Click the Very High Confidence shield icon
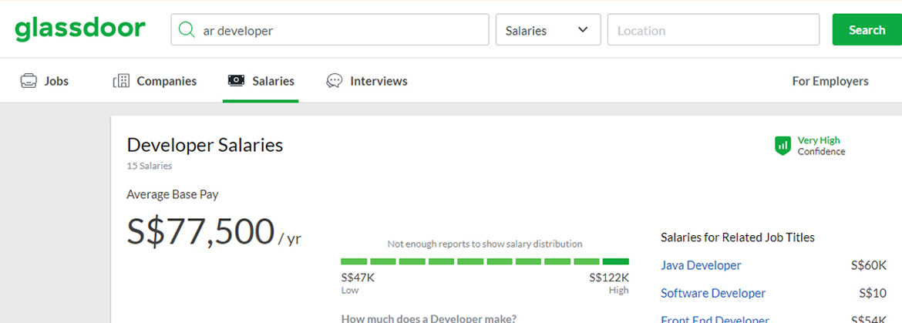The image size is (902, 323). coord(783,146)
